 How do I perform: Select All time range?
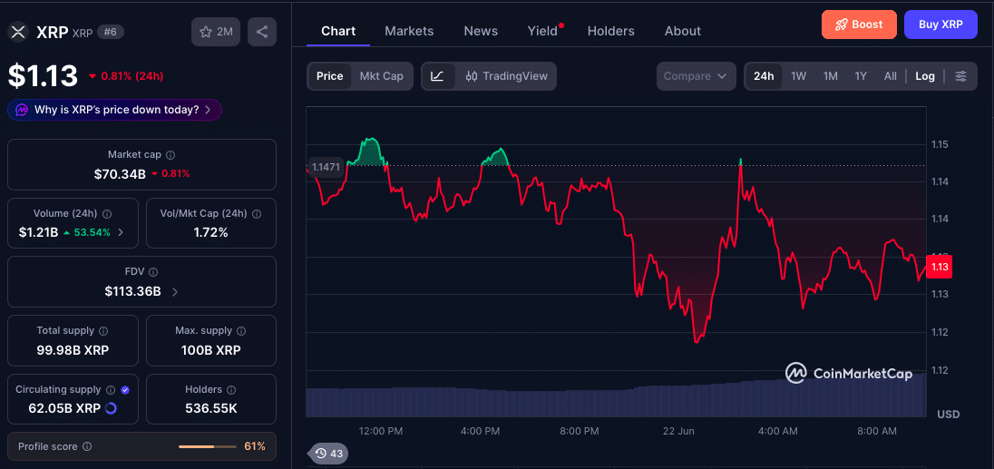891,76
